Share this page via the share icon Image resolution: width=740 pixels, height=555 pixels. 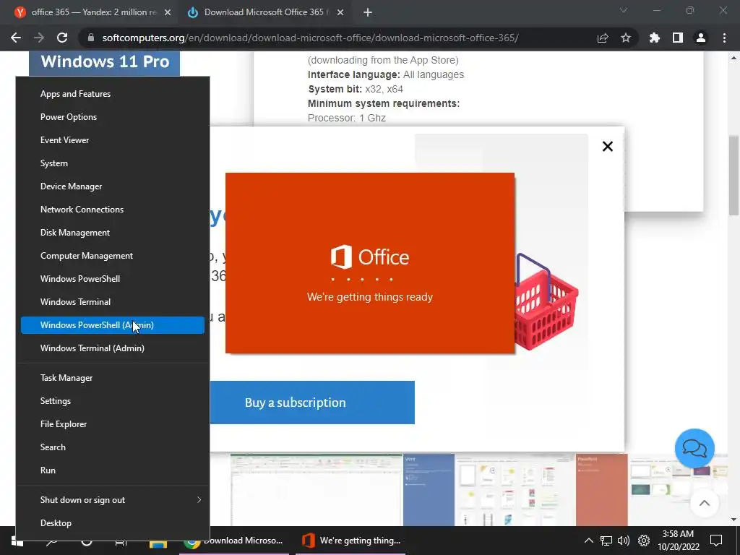tap(603, 38)
